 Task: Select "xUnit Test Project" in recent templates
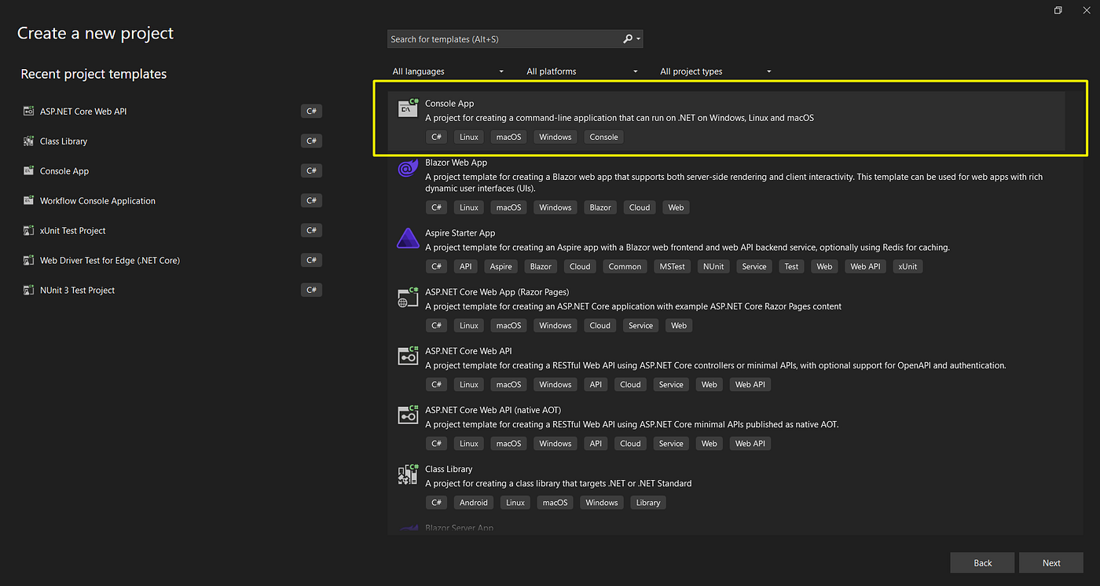(73, 231)
